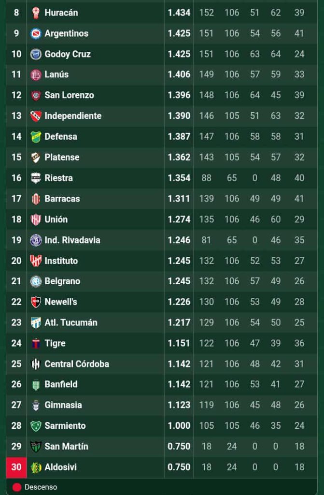Select the Ind. Rivadavia team name
The height and width of the screenshot is (495, 324).
point(72,240)
